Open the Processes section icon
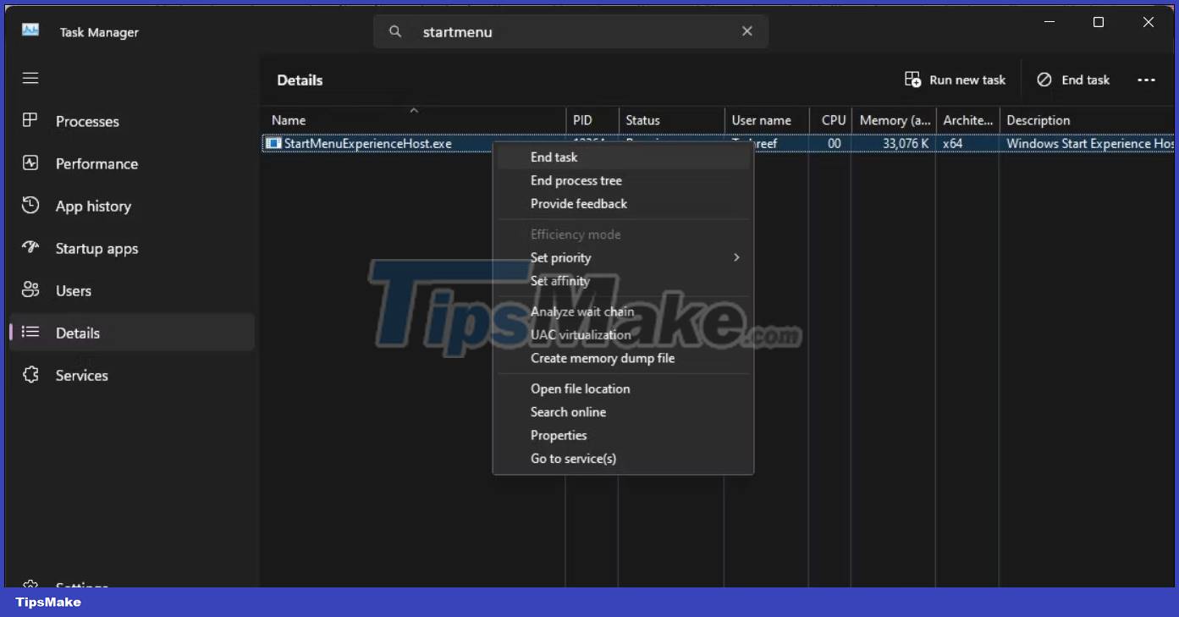The image size is (1179, 617). click(x=30, y=121)
